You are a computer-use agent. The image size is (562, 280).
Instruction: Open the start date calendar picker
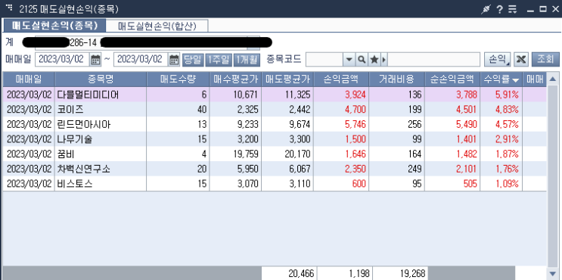(95, 60)
